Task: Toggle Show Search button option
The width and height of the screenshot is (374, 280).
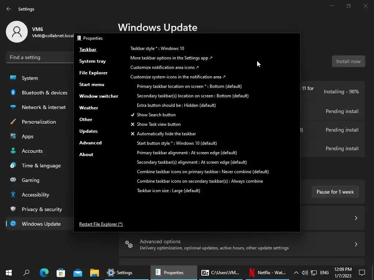Action: (153, 115)
